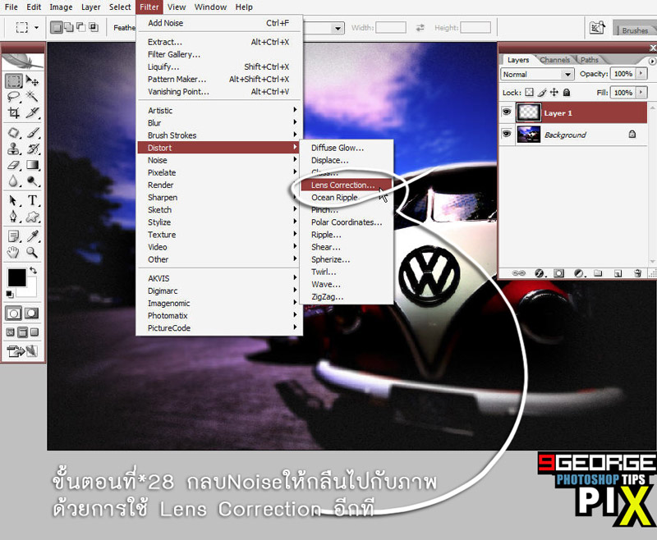Hide the Background layer eye

(x=507, y=134)
